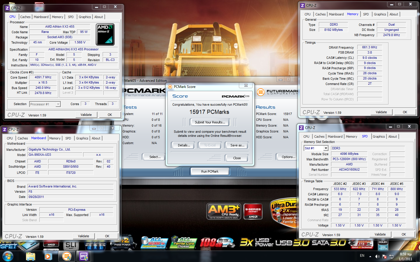This screenshot has height=262, width=420.
Task: Open the taskbar clock showing 1/1/2011
Action: [x=405, y=256]
